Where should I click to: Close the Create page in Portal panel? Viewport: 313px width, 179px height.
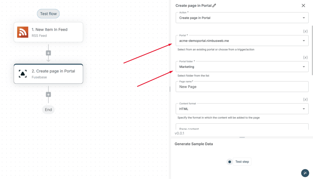pyautogui.click(x=303, y=5)
